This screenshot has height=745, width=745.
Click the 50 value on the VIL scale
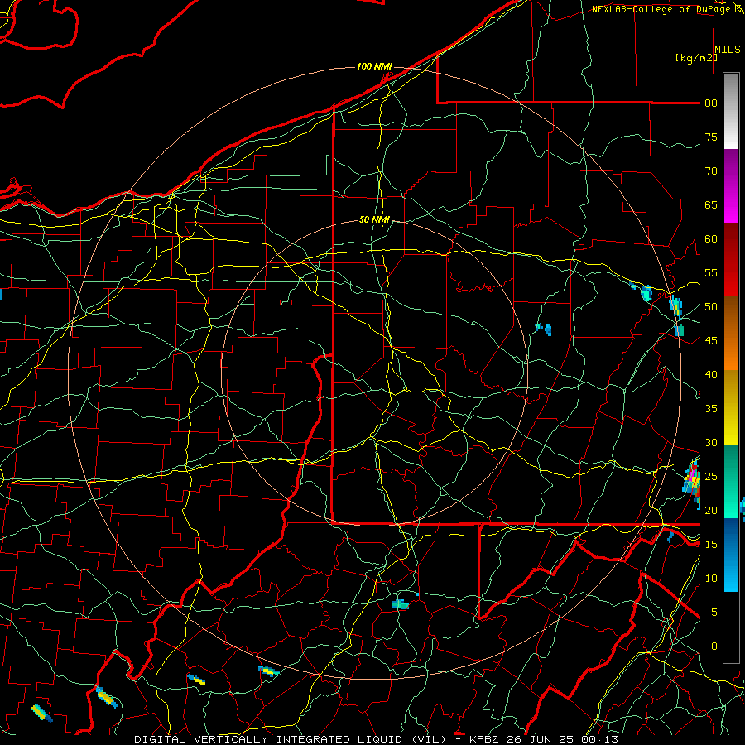click(x=711, y=307)
